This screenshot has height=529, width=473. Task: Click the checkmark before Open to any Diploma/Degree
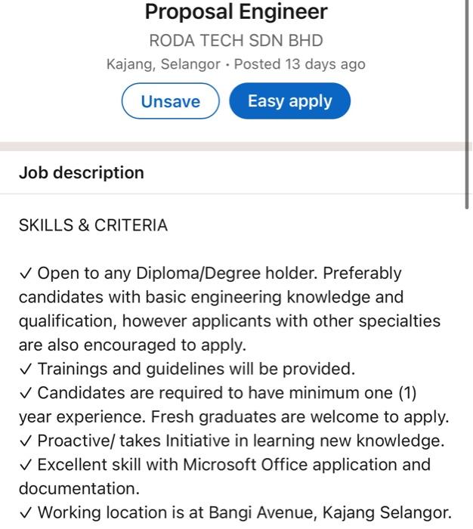[26, 273]
